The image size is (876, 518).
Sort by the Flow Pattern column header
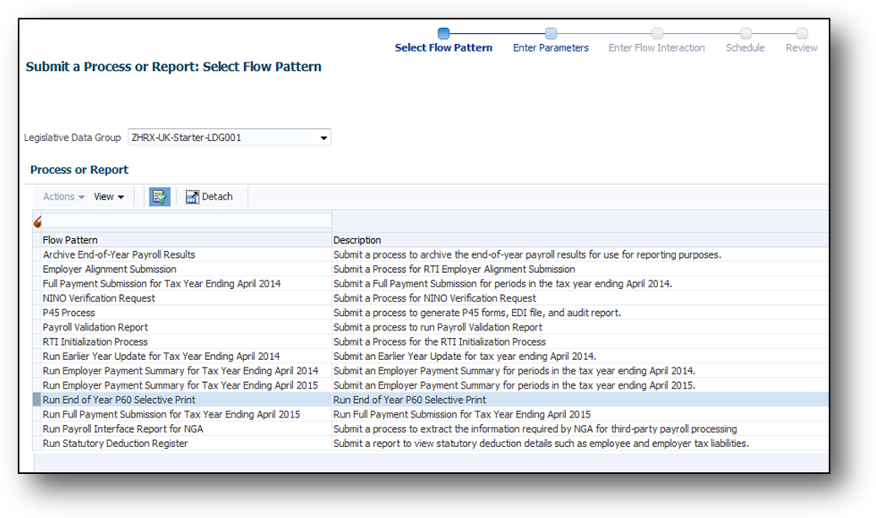70,240
